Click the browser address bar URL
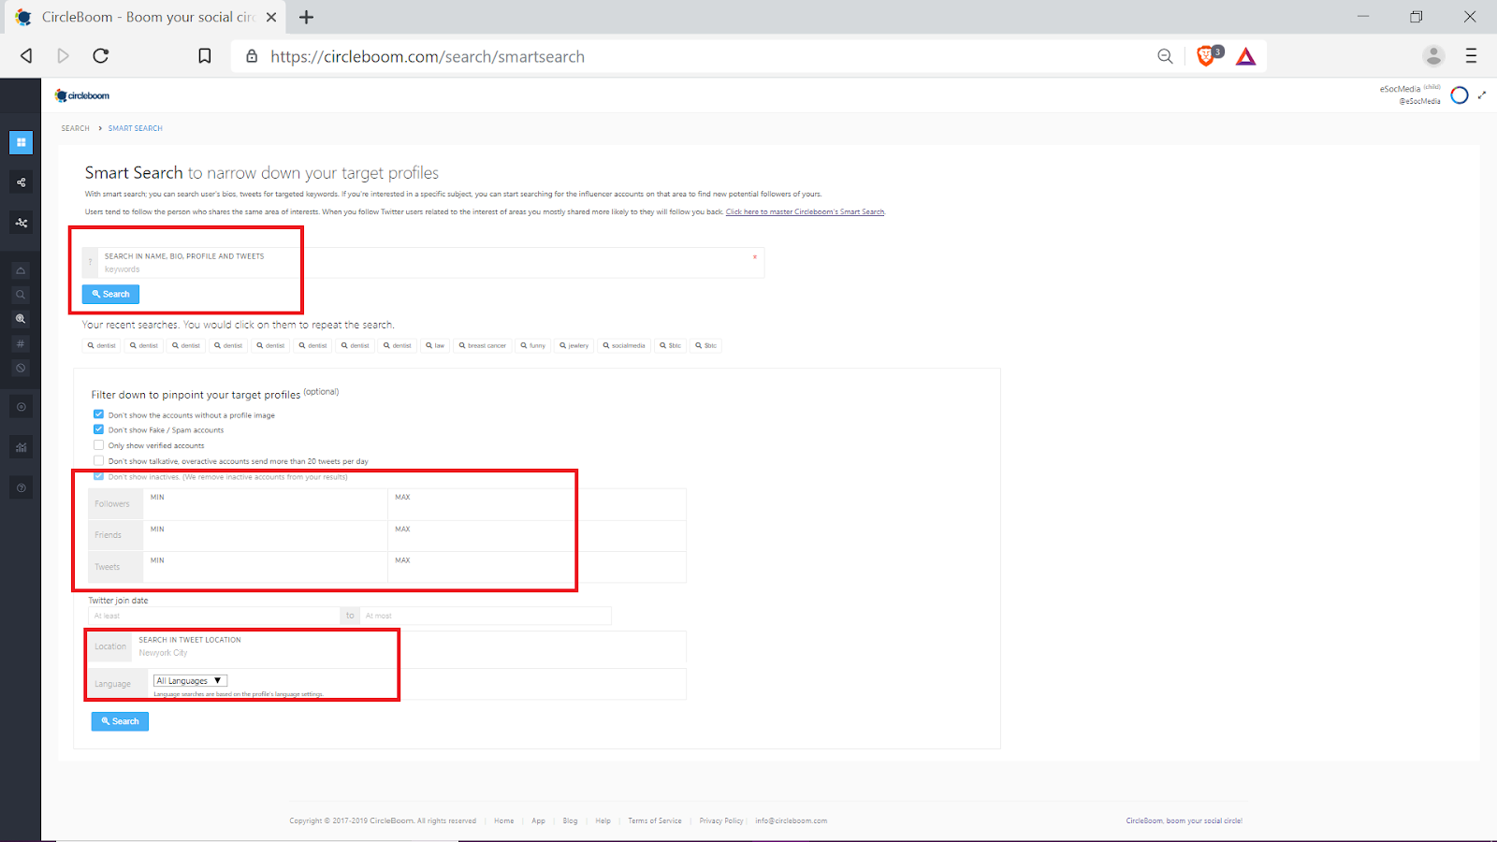The height and width of the screenshot is (842, 1497). [428, 56]
